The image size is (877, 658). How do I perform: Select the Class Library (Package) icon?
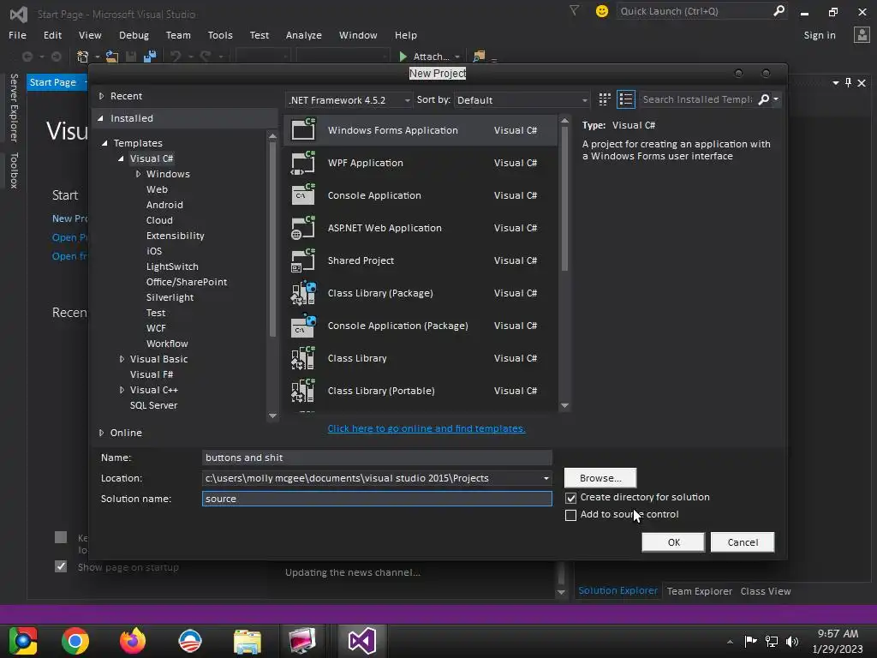pos(303,293)
